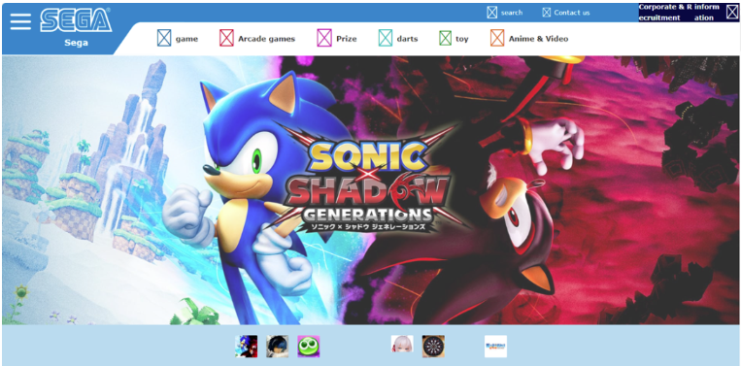Select the white-haired girl thumbnail

[x=402, y=344]
